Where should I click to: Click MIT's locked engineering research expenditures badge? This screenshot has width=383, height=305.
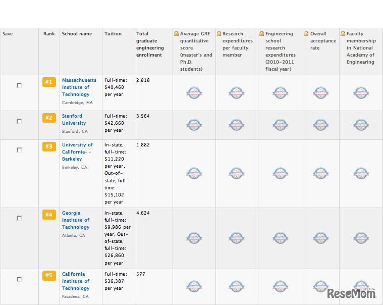(x=281, y=92)
